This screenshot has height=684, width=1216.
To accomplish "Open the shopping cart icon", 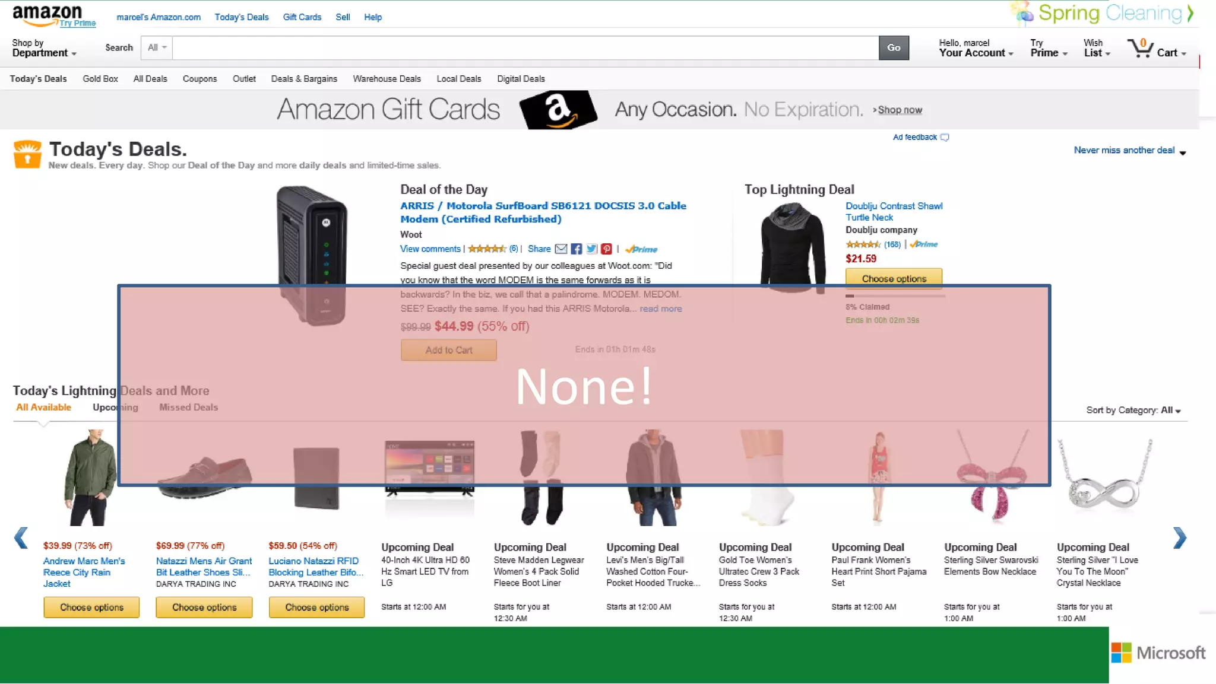I will (1139, 48).
